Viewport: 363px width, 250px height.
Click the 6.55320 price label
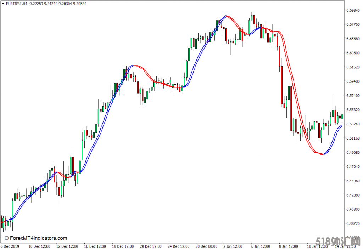(x=353, y=110)
